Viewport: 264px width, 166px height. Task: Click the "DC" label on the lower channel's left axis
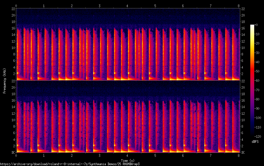tap(13, 153)
